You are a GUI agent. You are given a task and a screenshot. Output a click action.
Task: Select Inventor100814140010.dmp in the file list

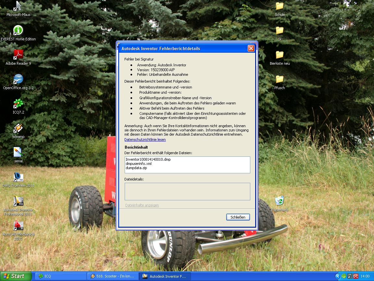pyautogui.click(x=148, y=159)
